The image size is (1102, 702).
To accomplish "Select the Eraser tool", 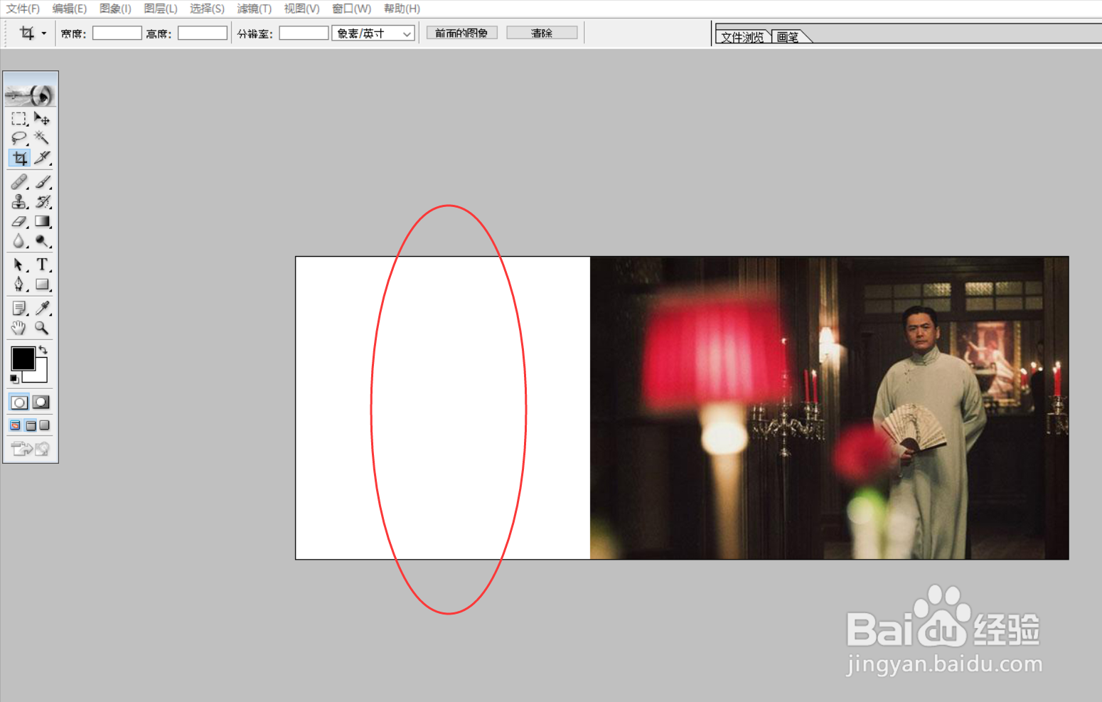I will [x=19, y=221].
